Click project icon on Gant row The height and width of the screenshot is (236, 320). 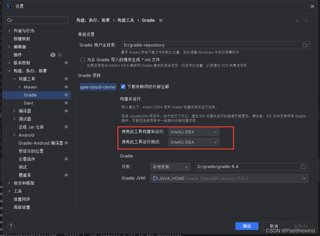66,103
